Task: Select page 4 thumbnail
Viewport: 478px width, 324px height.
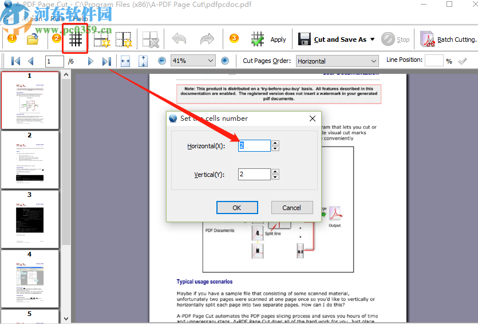Action: pos(30,279)
